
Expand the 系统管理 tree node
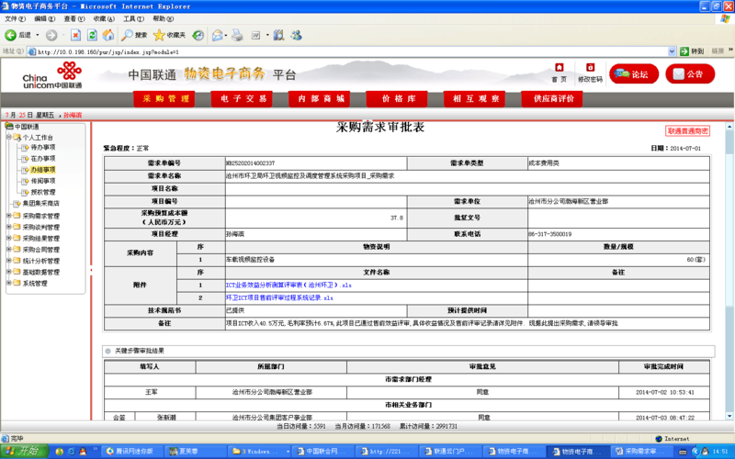[x=8, y=283]
